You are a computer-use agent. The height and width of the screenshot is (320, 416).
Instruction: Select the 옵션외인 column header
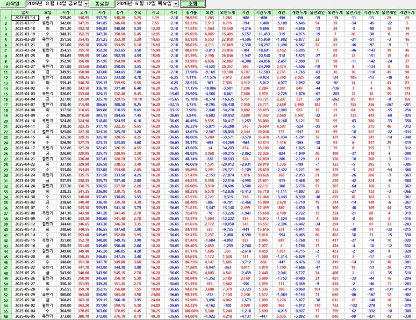coord(317,13)
